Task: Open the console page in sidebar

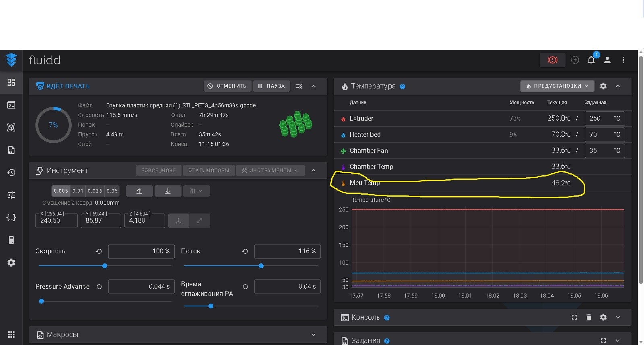Action: click(11, 105)
